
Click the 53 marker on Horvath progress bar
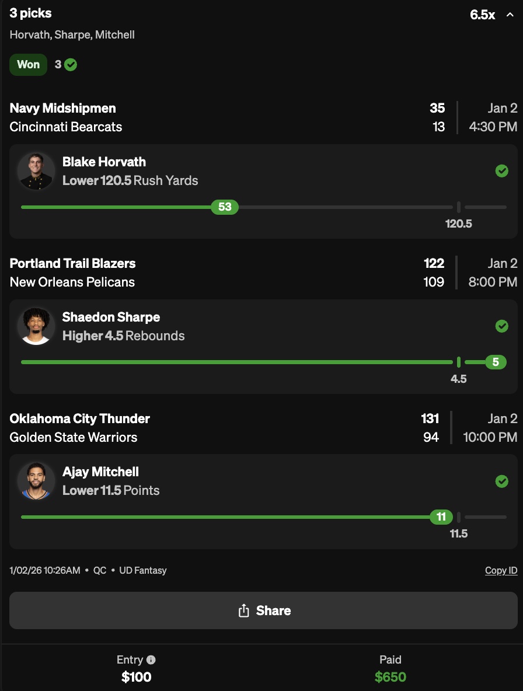point(225,207)
